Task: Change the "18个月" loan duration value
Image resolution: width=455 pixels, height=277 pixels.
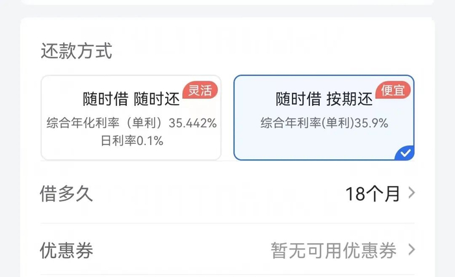Action: click(372, 194)
